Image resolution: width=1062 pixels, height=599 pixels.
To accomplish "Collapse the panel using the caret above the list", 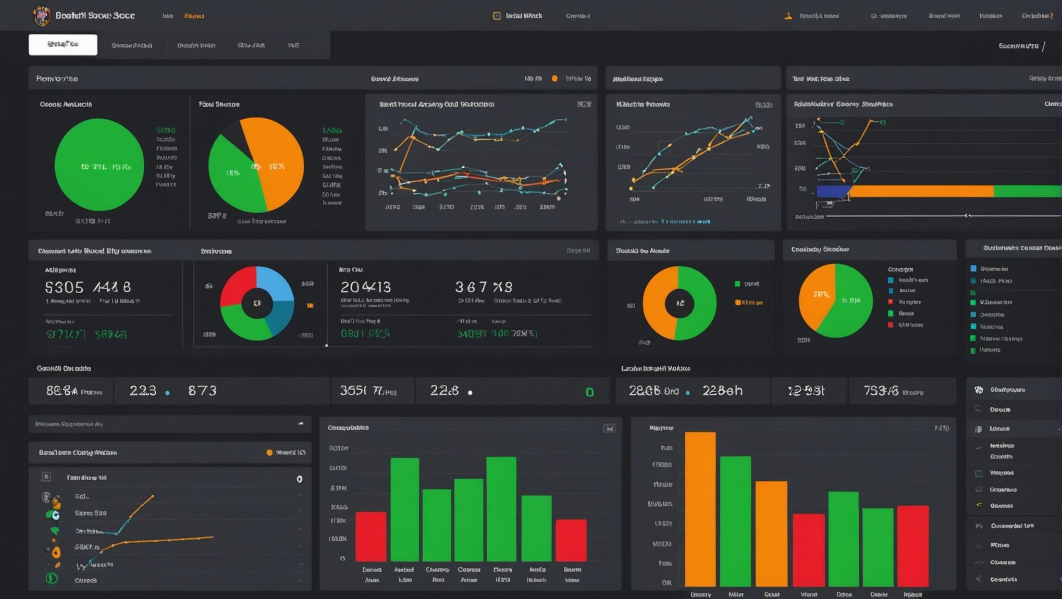I will tap(301, 424).
